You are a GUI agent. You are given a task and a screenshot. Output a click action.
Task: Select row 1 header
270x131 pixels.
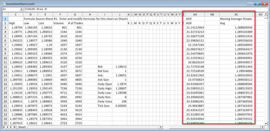point(5,19)
